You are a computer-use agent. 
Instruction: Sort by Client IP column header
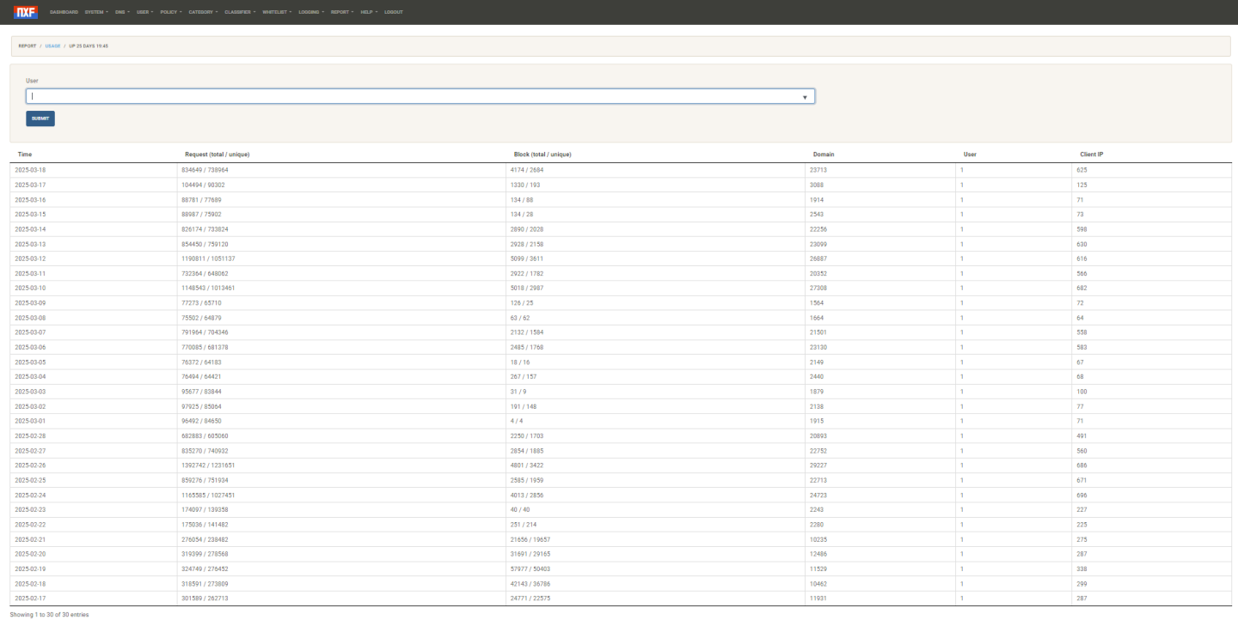tap(1091, 155)
